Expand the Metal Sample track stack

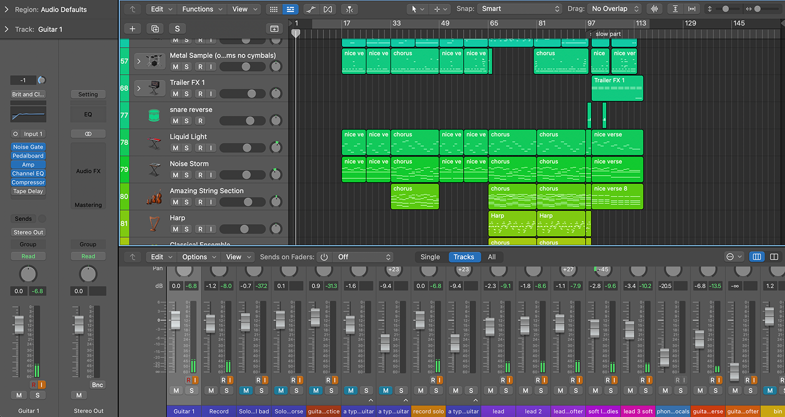coord(139,62)
